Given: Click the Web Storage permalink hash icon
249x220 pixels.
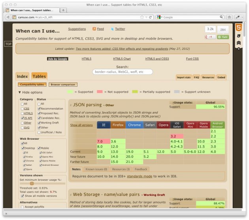Looking at the screenshot, I should 71,195.
